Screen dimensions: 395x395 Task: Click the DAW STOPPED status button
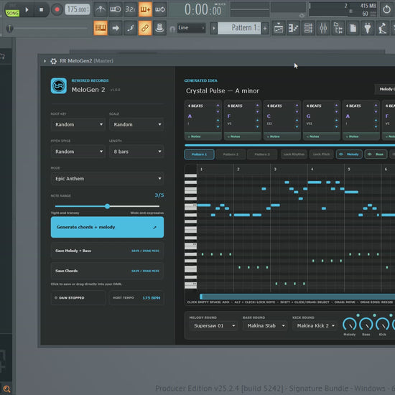click(x=78, y=298)
